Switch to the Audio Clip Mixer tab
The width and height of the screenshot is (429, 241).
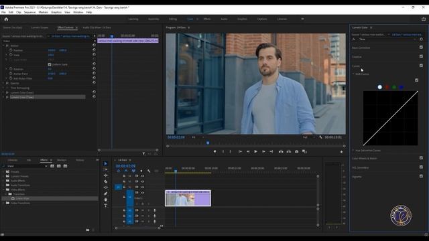tap(97, 27)
